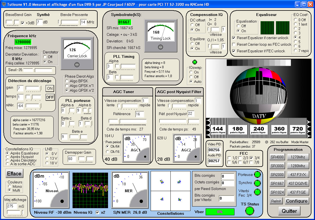Viewport: 315px width, 220px height.
Task: Click the AGC1 dB gauge
Action: [x=137, y=148]
